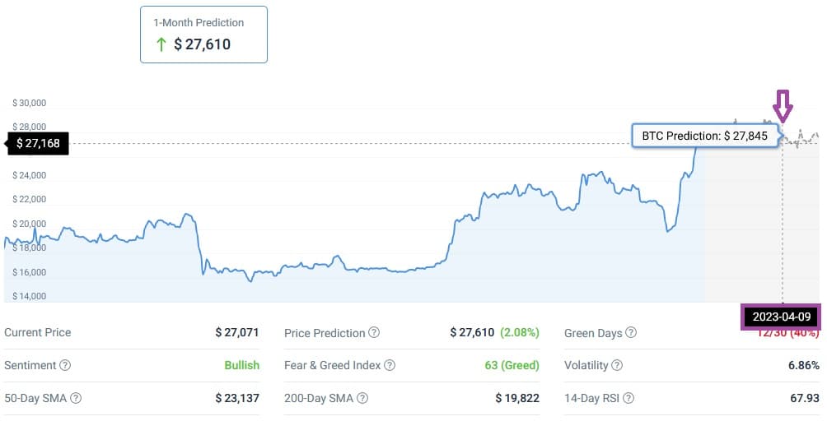Click the question mark beside Price Prediction
827x421 pixels.
(x=374, y=332)
